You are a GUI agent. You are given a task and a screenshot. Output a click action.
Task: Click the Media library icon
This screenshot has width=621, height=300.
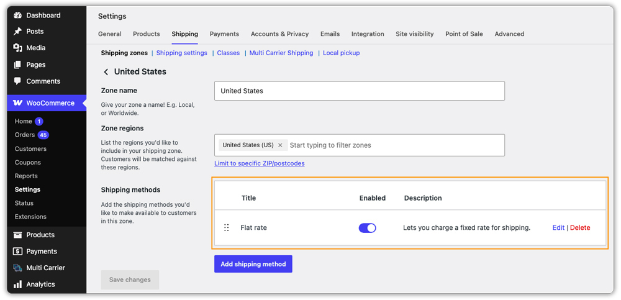tap(17, 48)
